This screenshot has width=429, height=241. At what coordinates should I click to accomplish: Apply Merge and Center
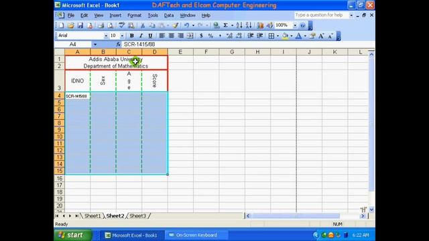tap(190, 35)
